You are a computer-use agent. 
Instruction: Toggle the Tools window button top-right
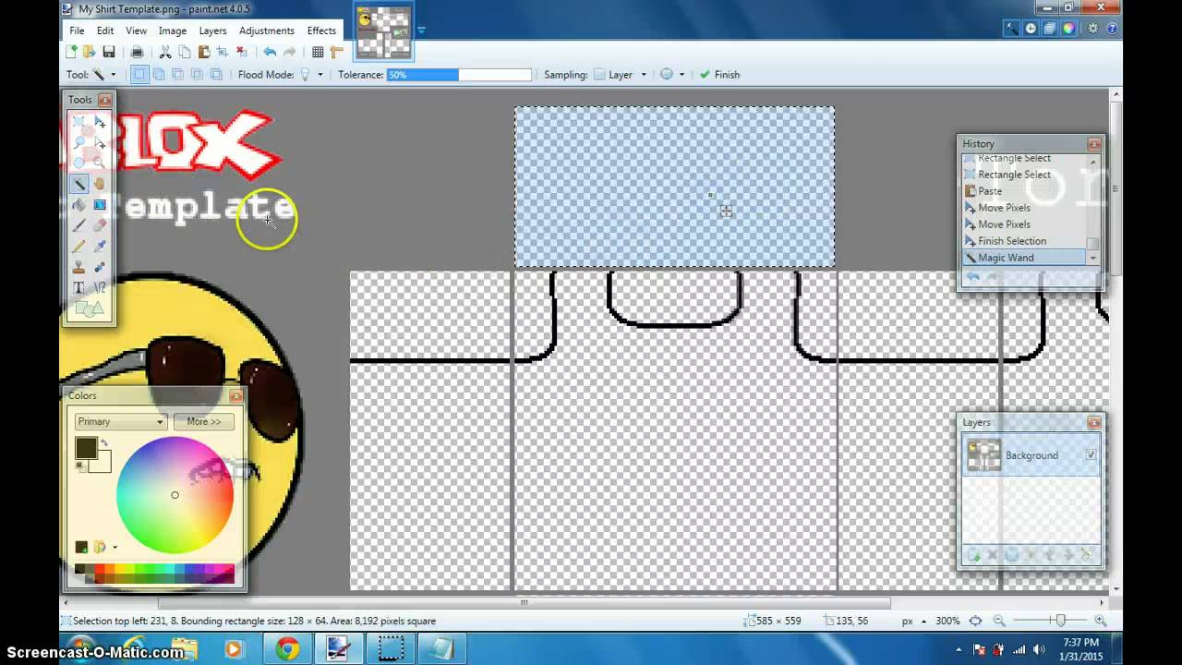point(1014,29)
